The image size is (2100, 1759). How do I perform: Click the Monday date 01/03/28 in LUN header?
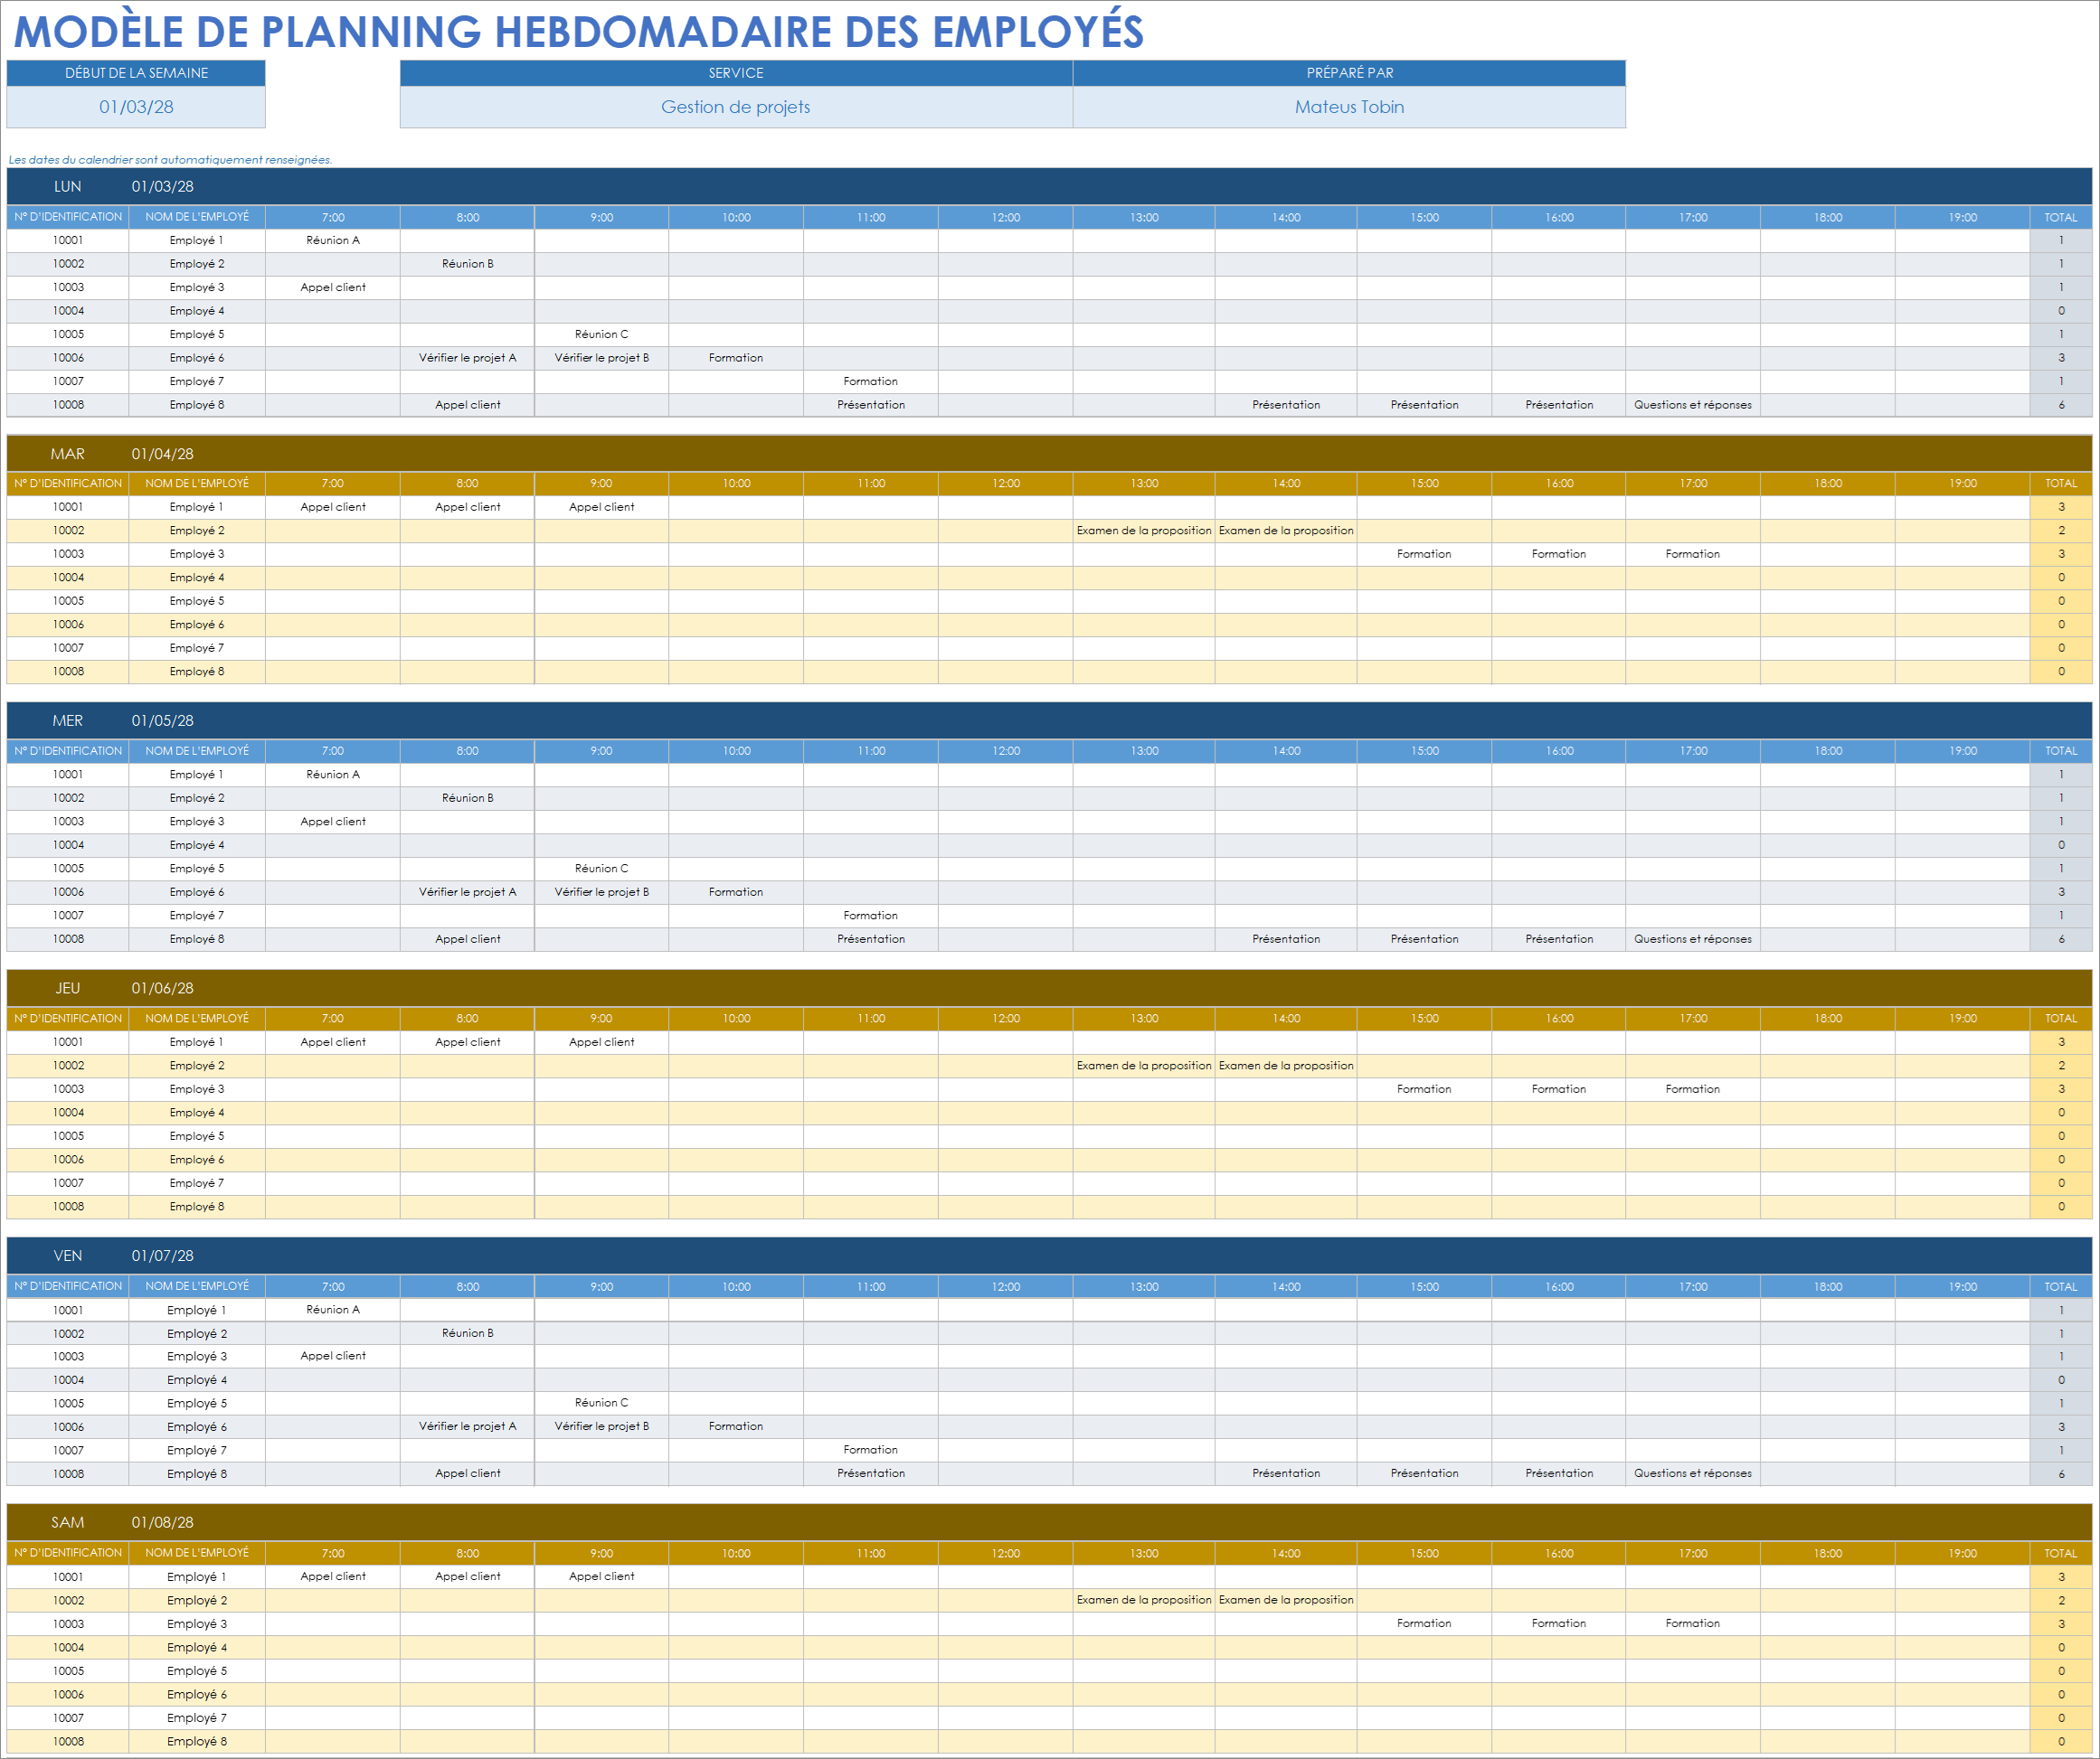pyautogui.click(x=163, y=187)
